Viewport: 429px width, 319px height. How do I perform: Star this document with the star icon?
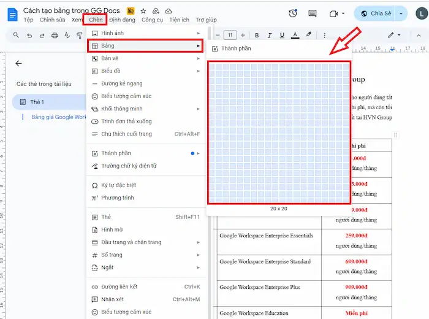143,11
